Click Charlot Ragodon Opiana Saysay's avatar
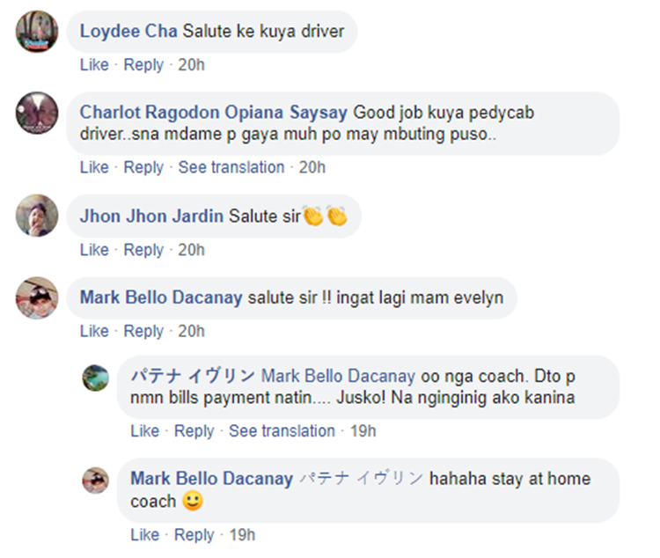 coord(37,114)
